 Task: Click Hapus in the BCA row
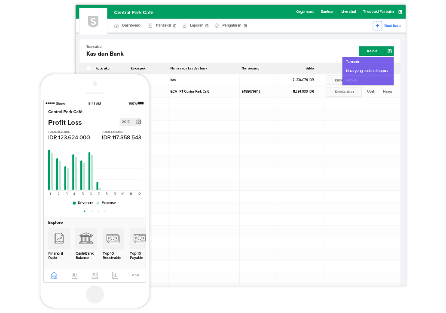[x=388, y=91]
